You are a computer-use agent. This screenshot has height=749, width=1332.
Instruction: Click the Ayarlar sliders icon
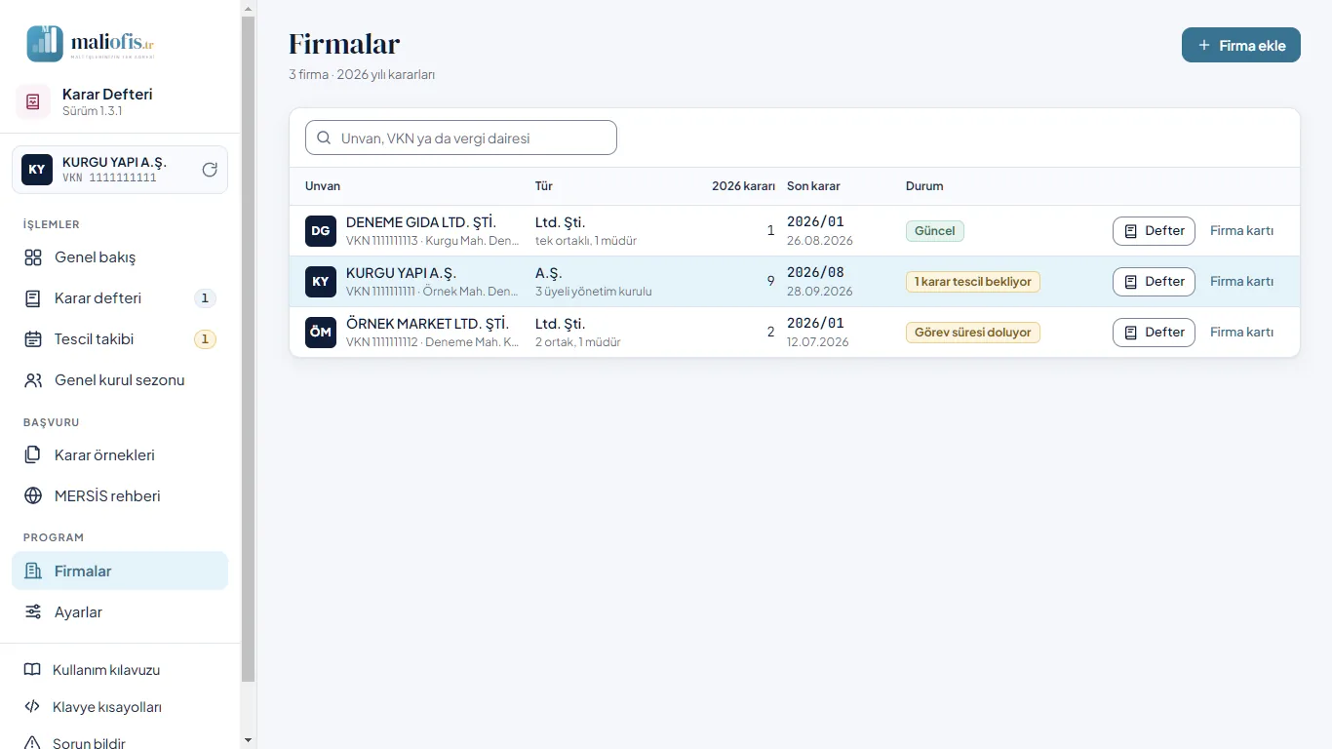point(33,612)
